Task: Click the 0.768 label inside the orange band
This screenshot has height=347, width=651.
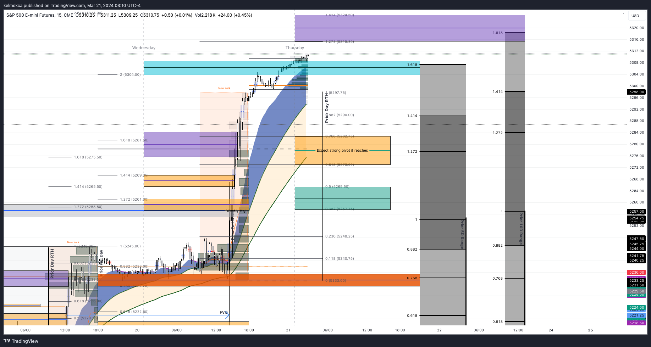Action: click(412, 278)
